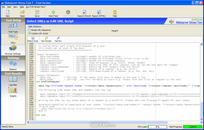The height and width of the screenshot is (130, 204).
Task: Generate Report (Word) icon
Action: [84, 12]
